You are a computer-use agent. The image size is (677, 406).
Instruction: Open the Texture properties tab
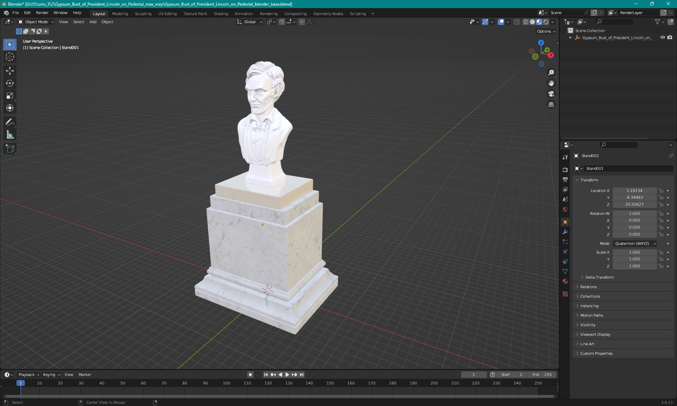tap(565, 294)
